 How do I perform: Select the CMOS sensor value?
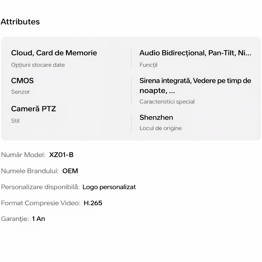pyautogui.click(x=22, y=81)
